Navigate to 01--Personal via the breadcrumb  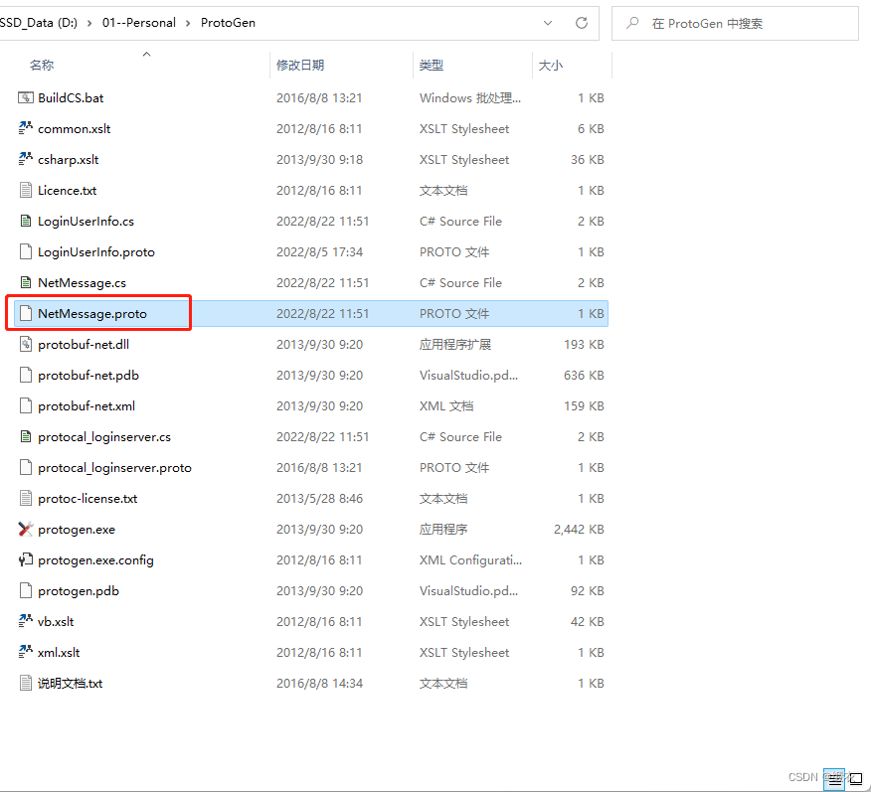coord(139,22)
